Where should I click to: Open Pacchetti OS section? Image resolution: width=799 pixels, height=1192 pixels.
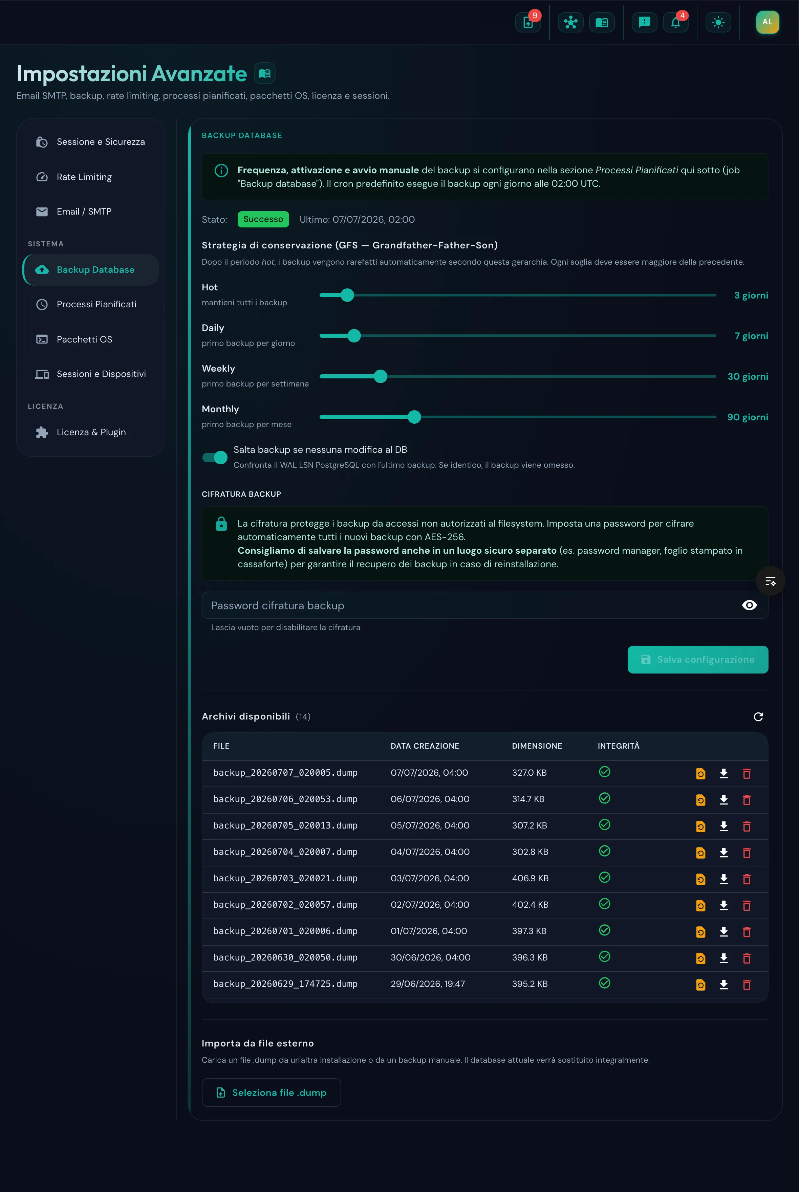coord(91,339)
